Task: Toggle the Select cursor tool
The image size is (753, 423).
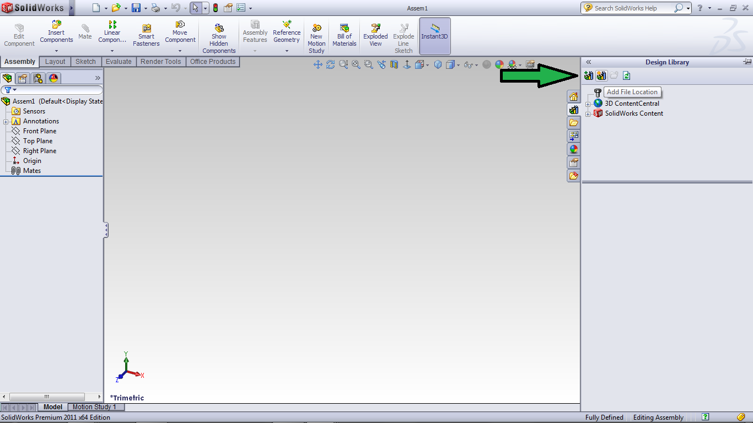Action: 196,8
